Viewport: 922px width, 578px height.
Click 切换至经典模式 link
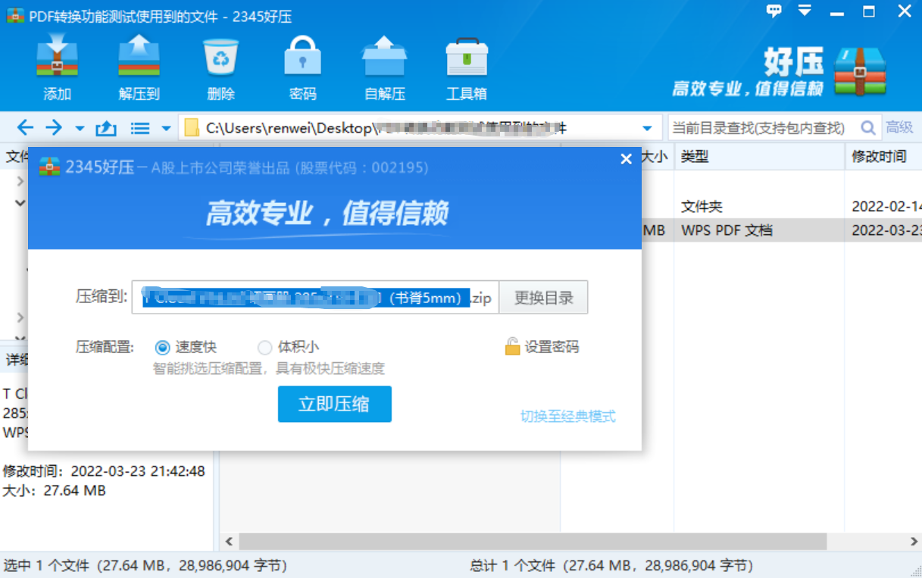click(567, 417)
